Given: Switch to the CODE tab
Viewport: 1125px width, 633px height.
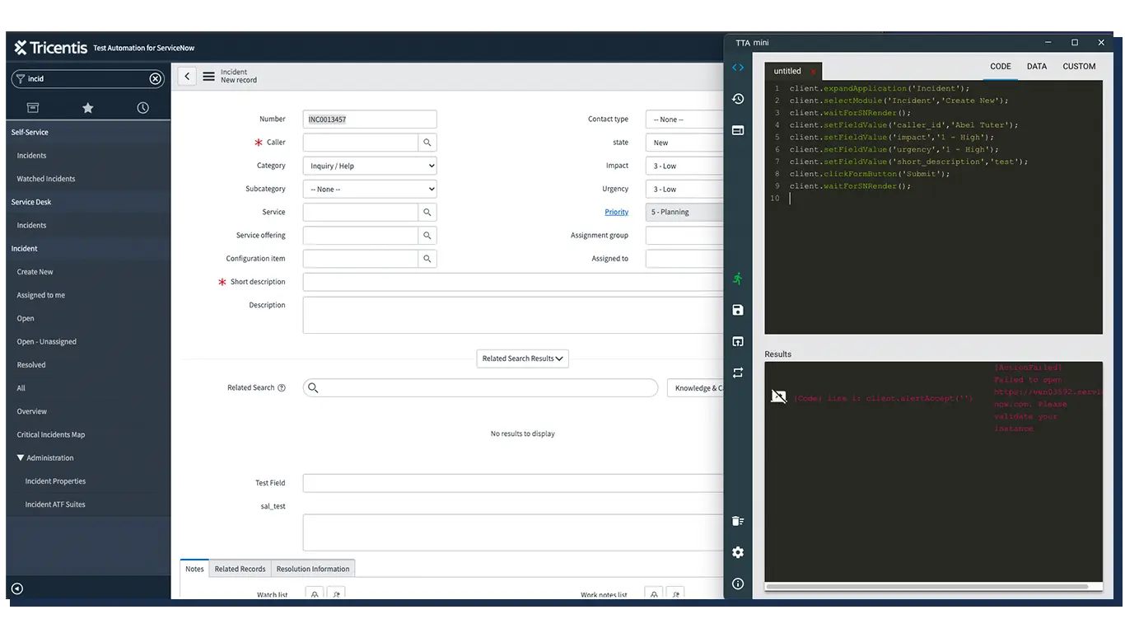Looking at the screenshot, I should coord(1001,67).
